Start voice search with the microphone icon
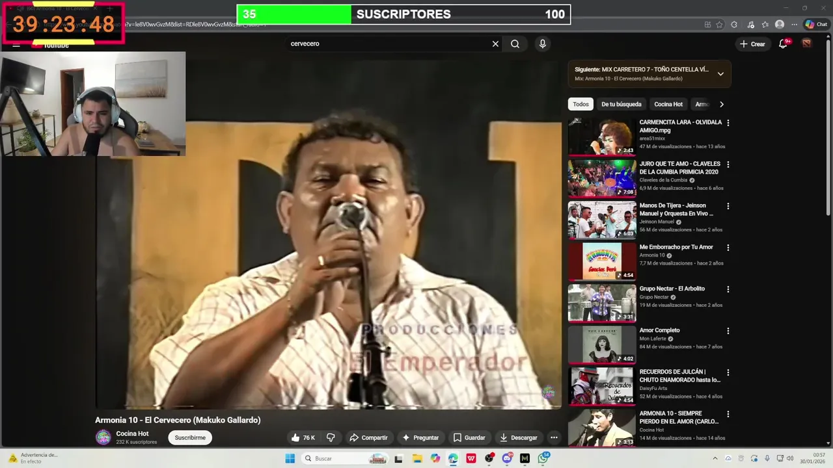 (x=542, y=44)
